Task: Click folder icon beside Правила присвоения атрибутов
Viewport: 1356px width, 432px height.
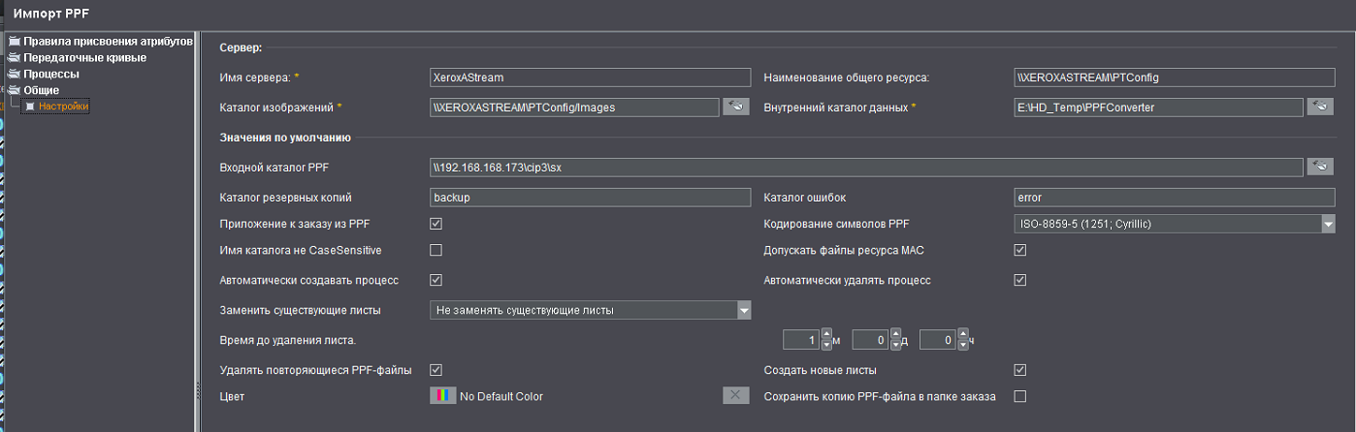Action: click(x=15, y=42)
